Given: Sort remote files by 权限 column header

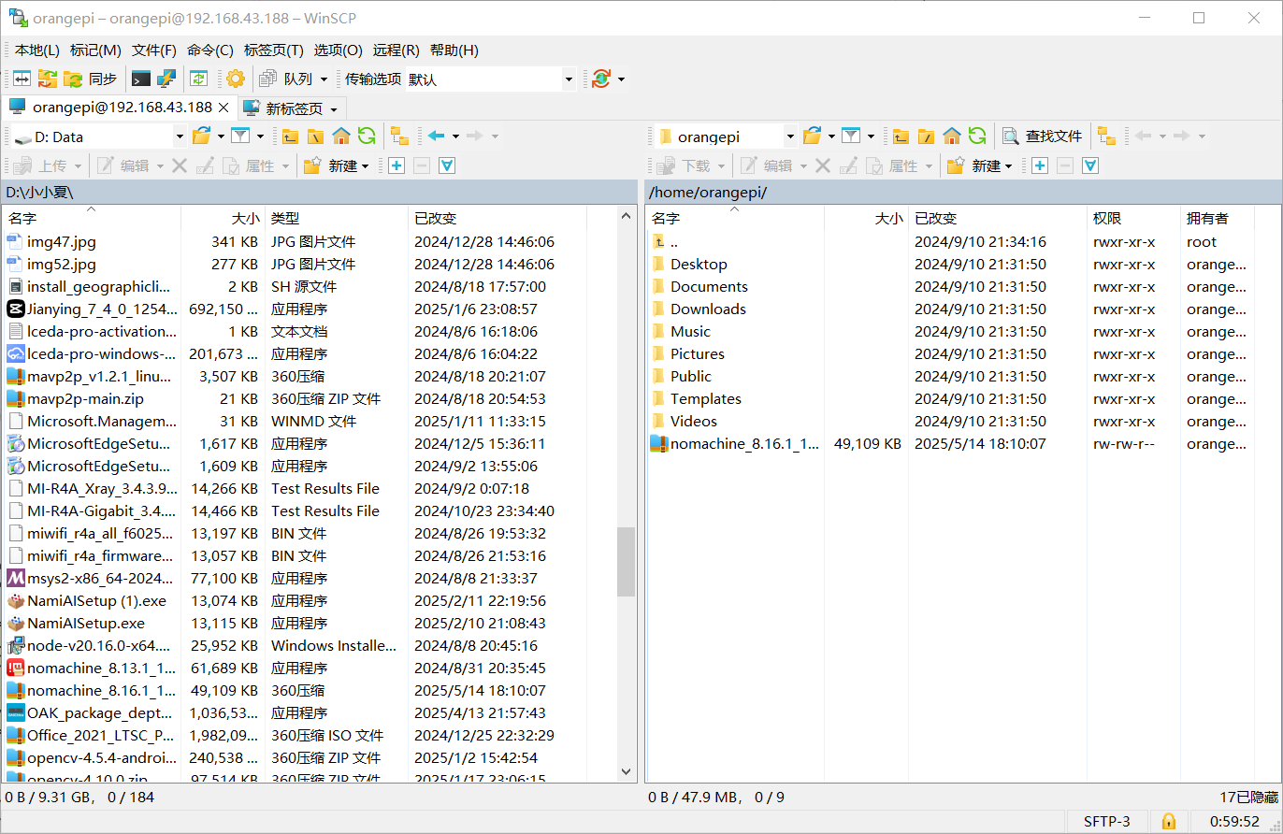Looking at the screenshot, I should tap(1132, 218).
